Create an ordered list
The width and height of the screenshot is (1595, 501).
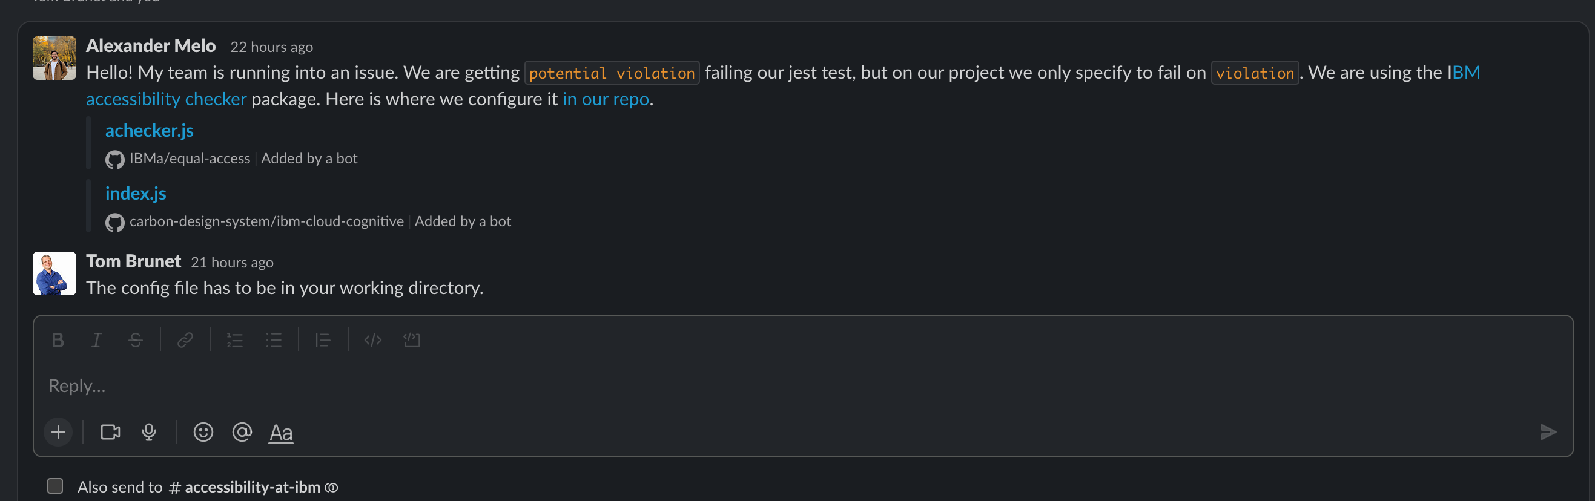[236, 339]
